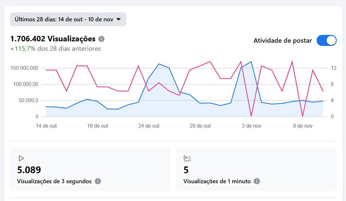Click the 3 de nov axis date label
346x201 pixels.
tap(251, 126)
